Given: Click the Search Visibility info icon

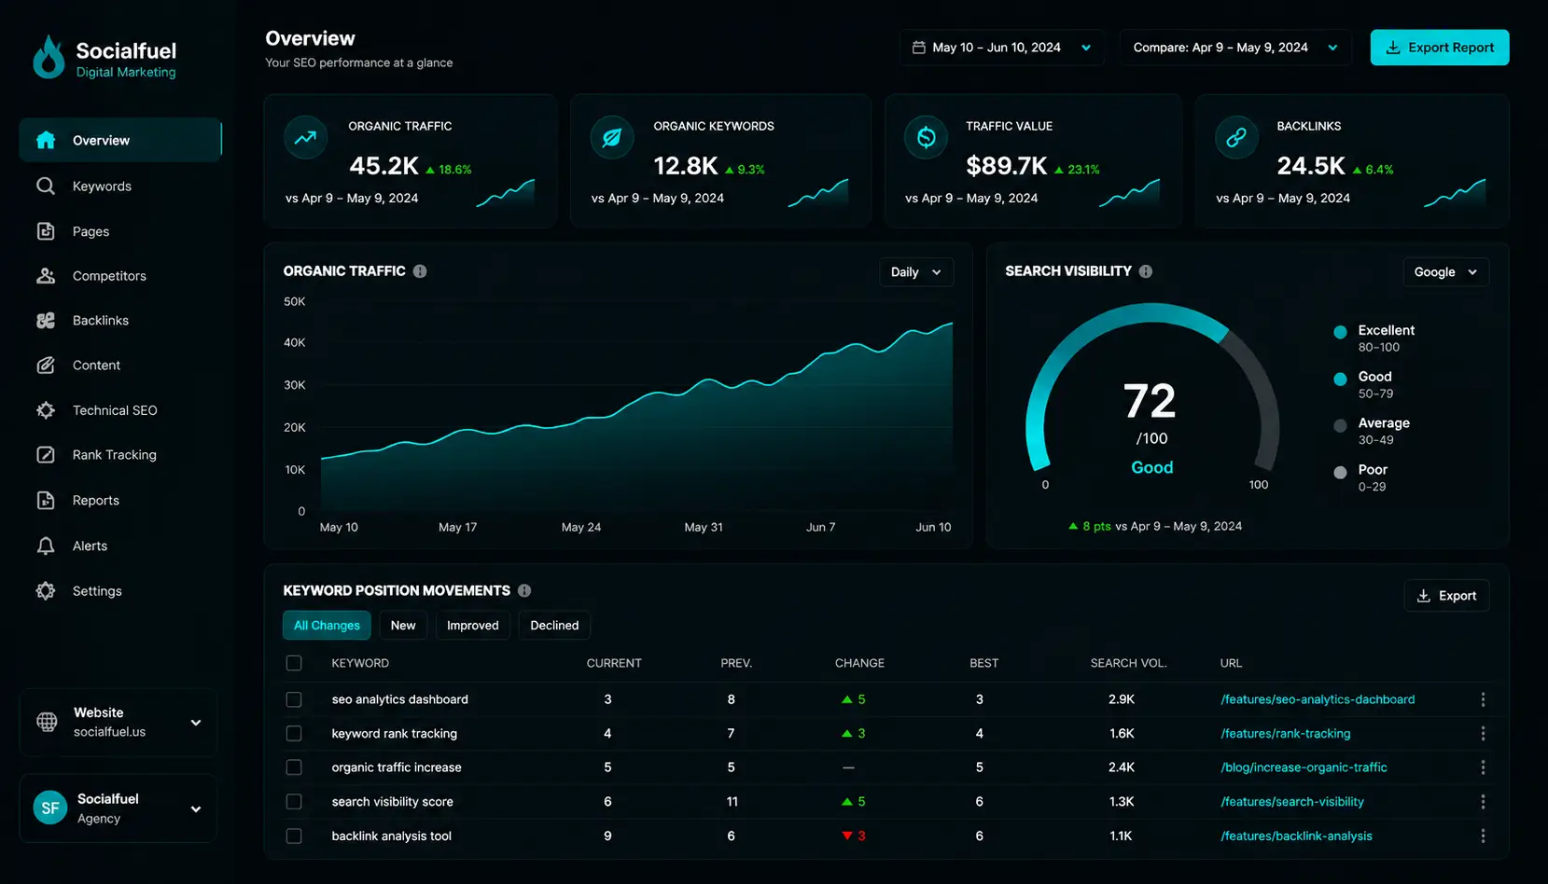Looking at the screenshot, I should pos(1146,271).
